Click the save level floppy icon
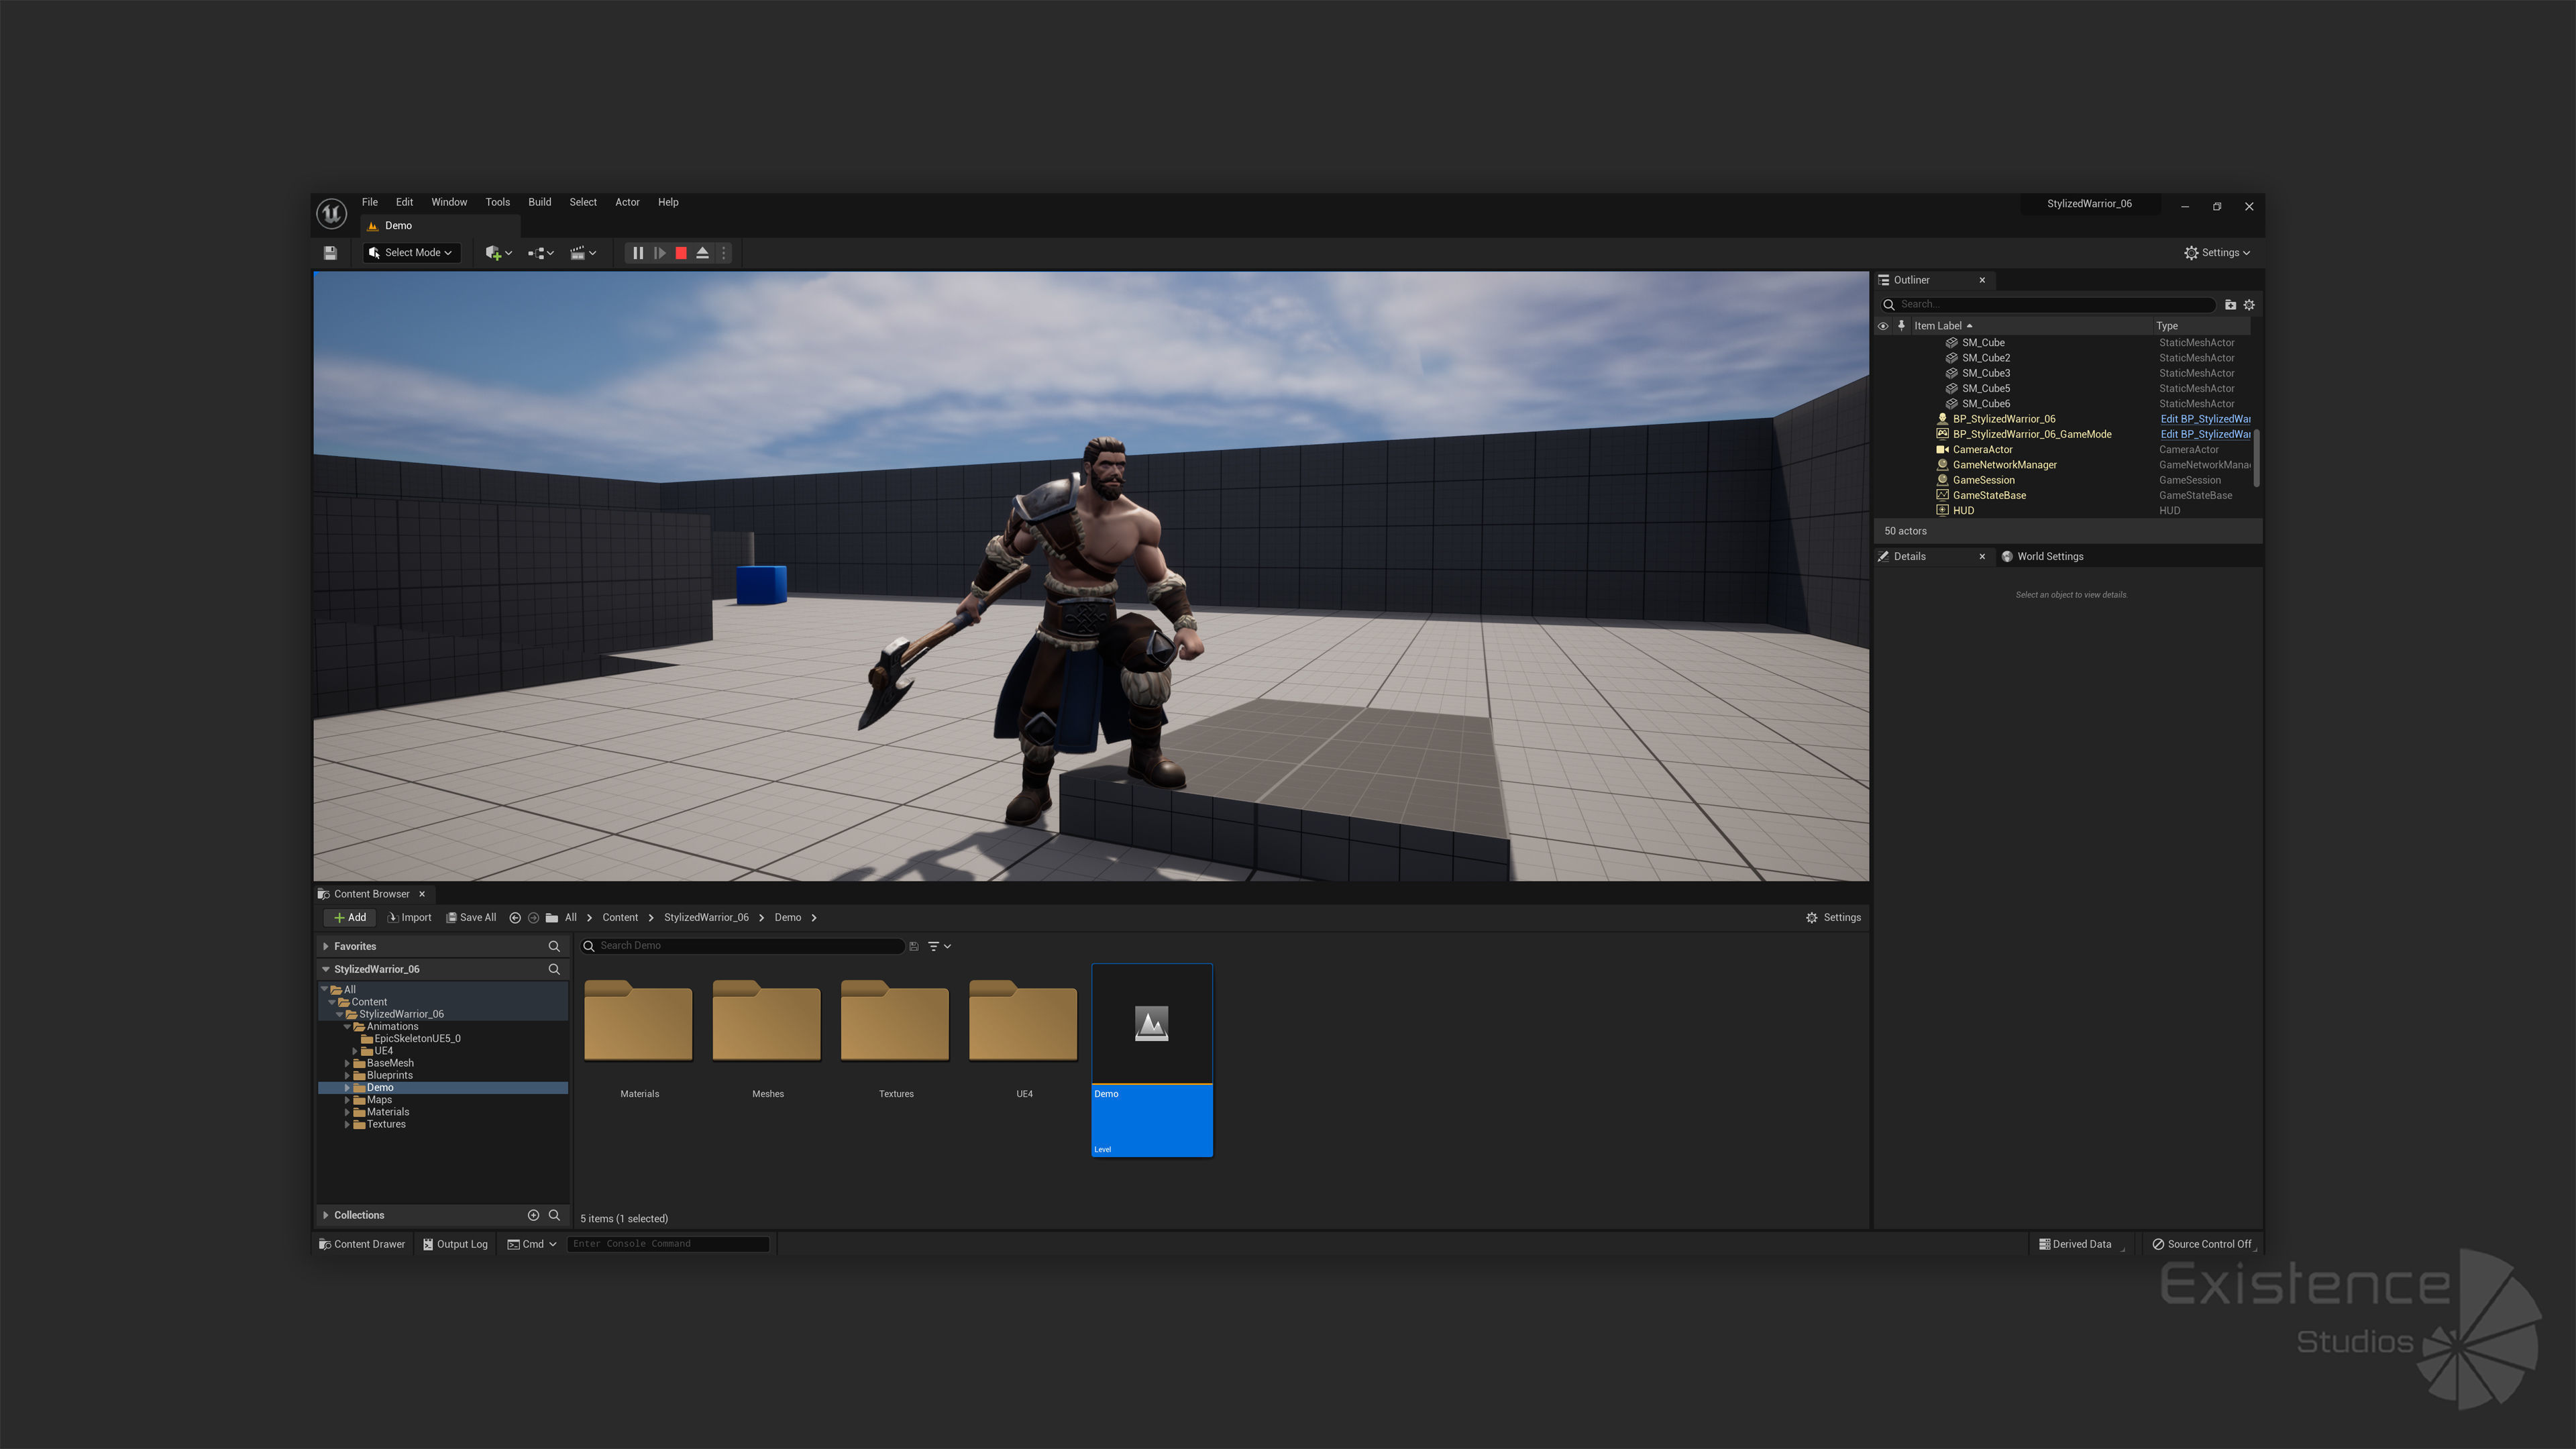 tap(330, 253)
